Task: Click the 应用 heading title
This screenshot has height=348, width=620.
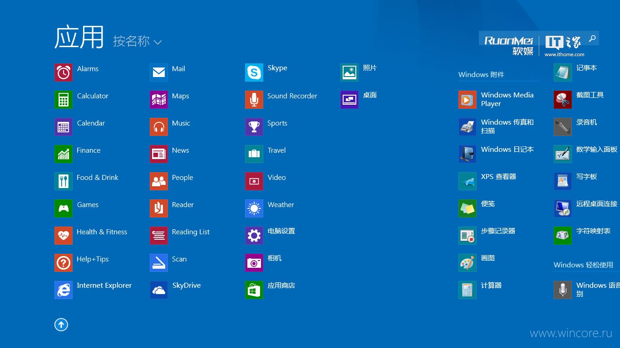Action: point(79,37)
